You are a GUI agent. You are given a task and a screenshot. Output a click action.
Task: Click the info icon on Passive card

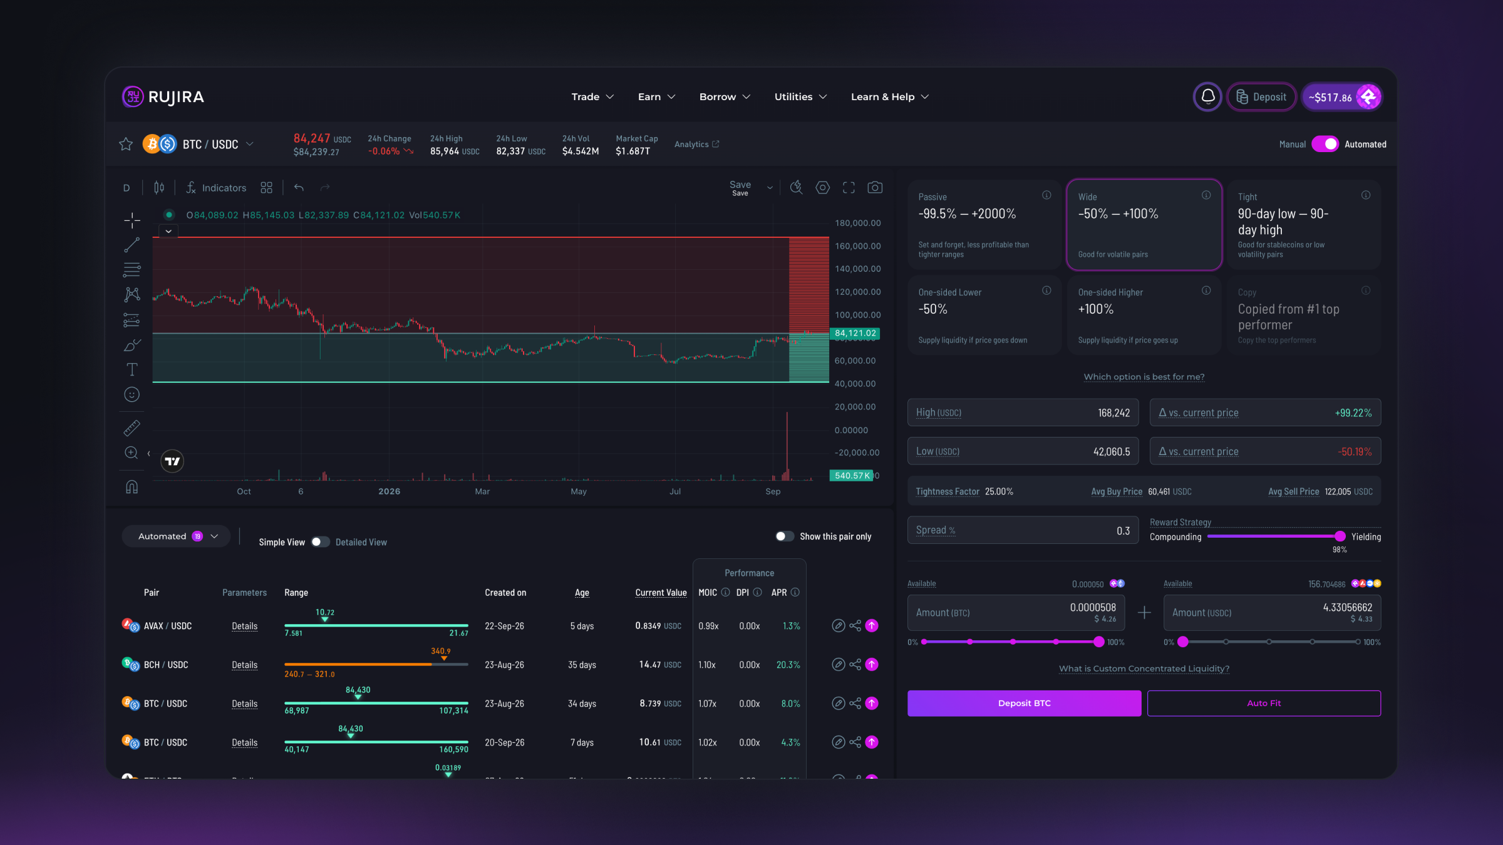[x=1046, y=195]
